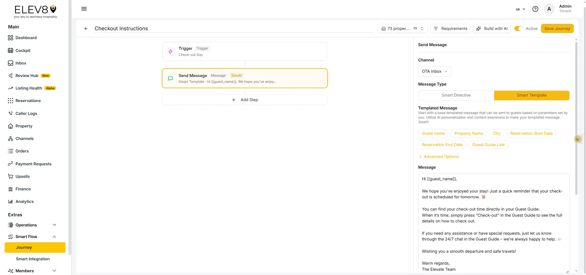586x275 pixels.
Task: Open Reservations in the sidebar
Action: click(28, 101)
